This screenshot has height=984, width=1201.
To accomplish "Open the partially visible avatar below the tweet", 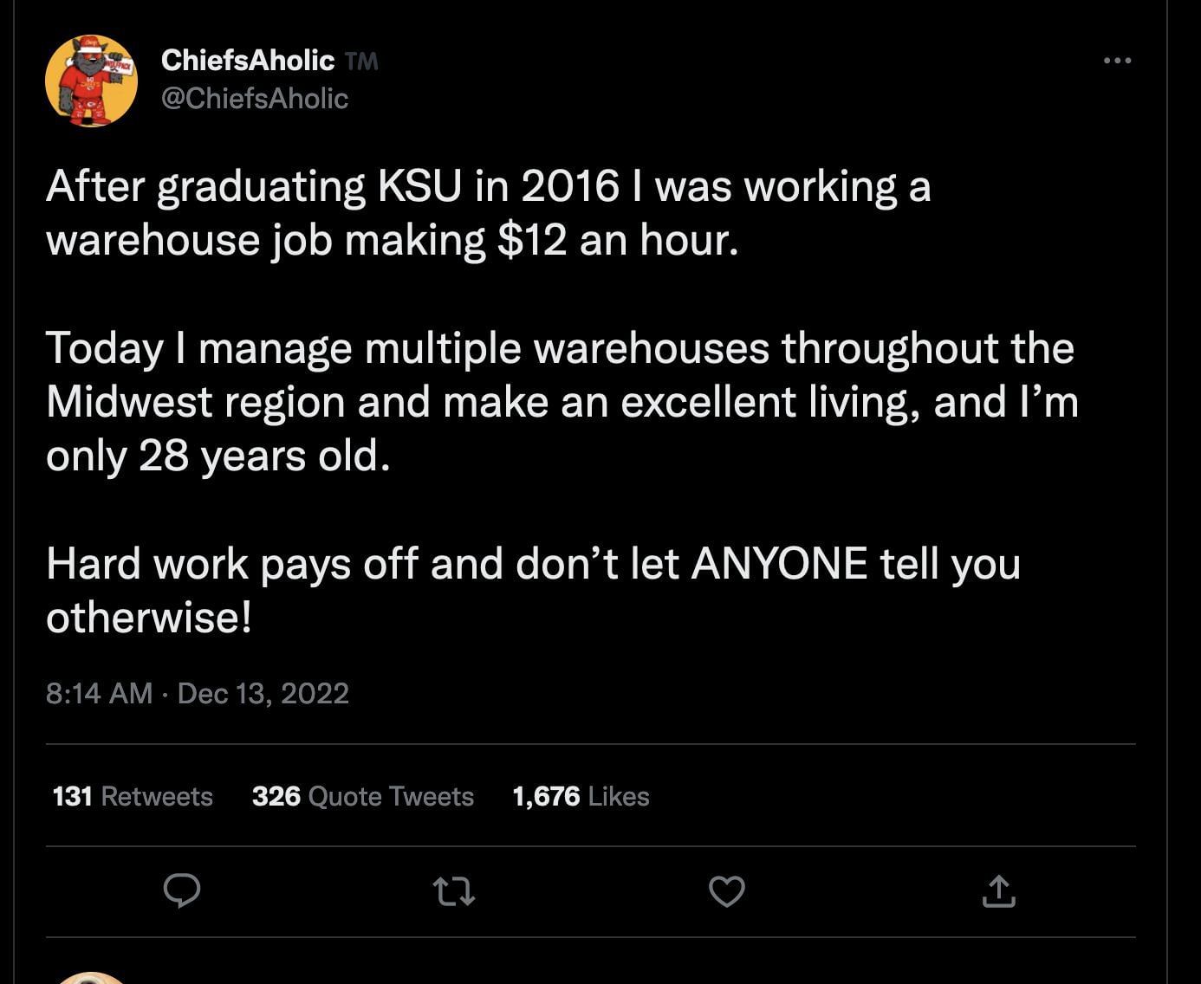I will (x=91, y=977).
